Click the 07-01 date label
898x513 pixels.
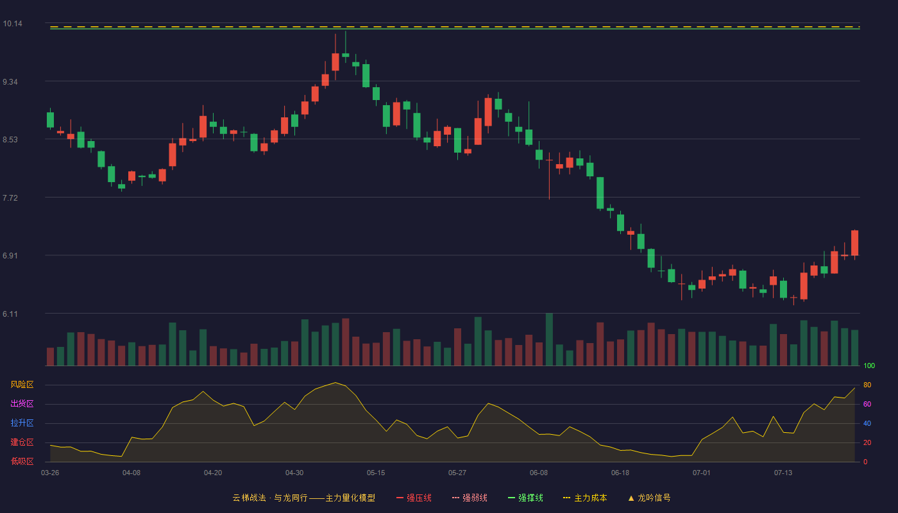pos(702,473)
